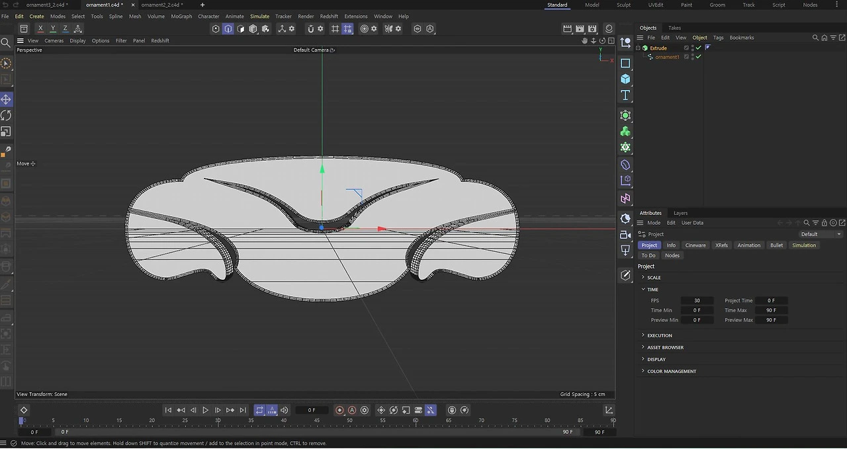The width and height of the screenshot is (847, 449).
Task: Click the FPS input field
Action: (x=697, y=300)
